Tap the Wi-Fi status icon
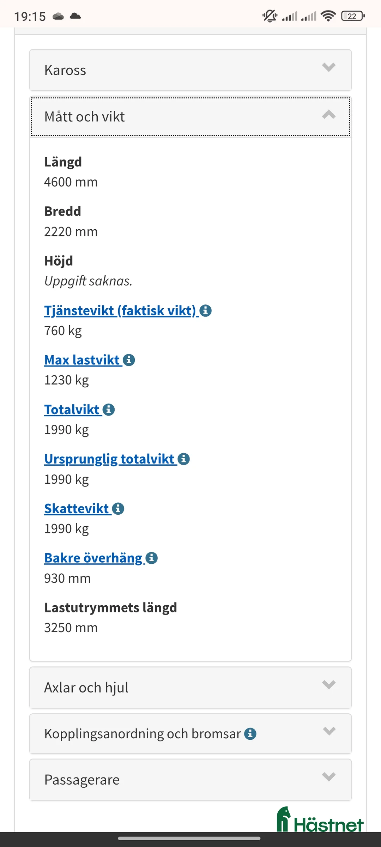The image size is (381, 847). (x=328, y=16)
